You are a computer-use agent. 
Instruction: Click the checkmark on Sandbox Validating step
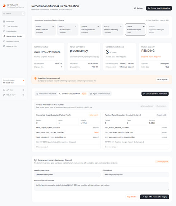pyautogui.click(x=121, y=26)
